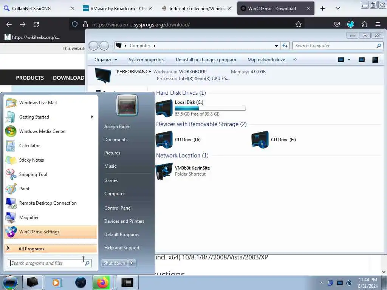Open Sticky Notes

point(51,160)
